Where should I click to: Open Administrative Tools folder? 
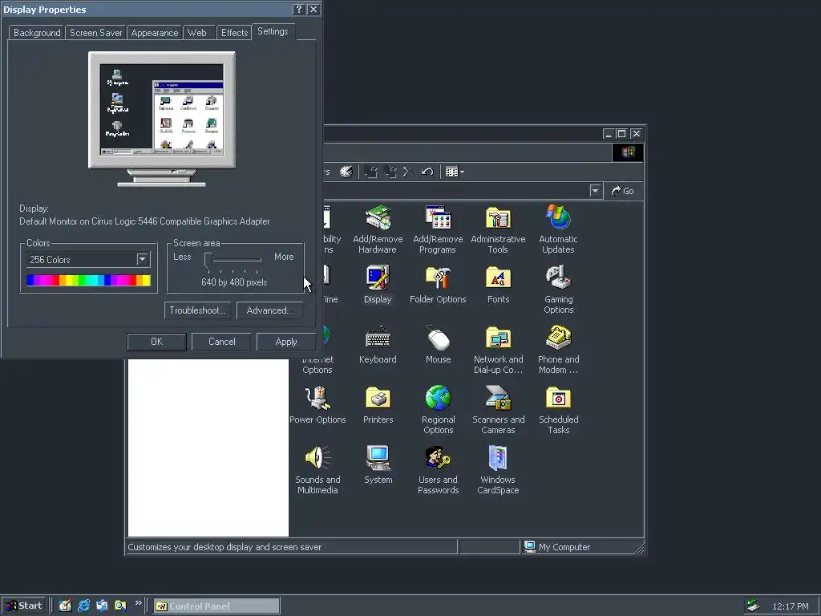498,229
